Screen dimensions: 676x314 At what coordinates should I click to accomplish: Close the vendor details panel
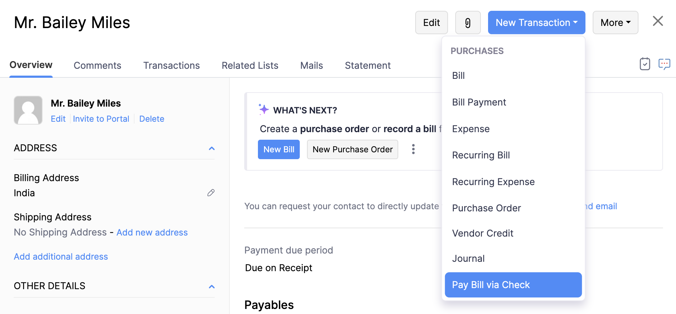click(658, 21)
